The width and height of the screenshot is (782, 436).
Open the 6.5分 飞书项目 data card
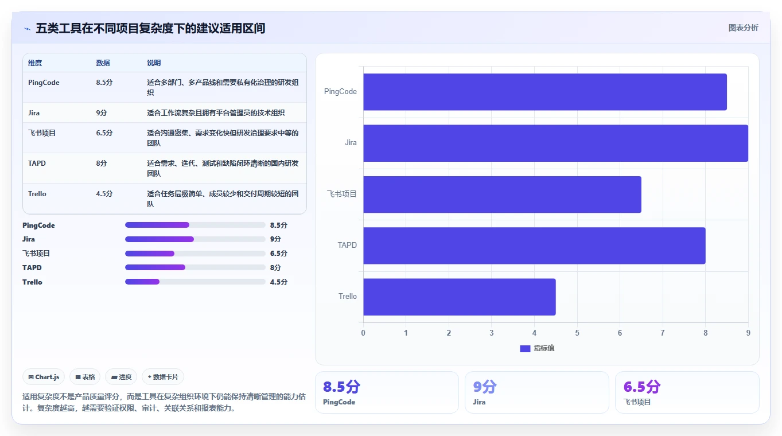point(687,392)
